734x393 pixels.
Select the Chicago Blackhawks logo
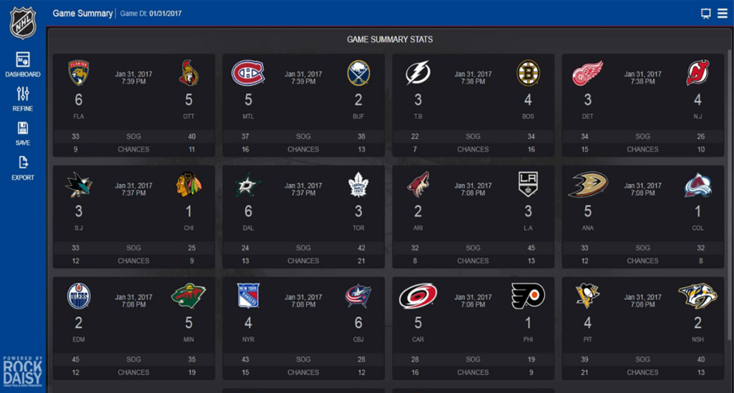189,185
